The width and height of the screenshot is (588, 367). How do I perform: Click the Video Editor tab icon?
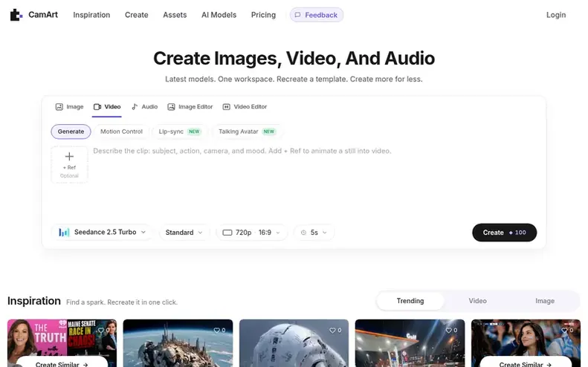coord(227,107)
